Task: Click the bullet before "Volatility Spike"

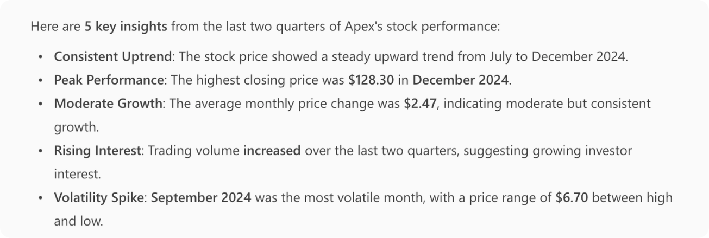Action: 40,198
